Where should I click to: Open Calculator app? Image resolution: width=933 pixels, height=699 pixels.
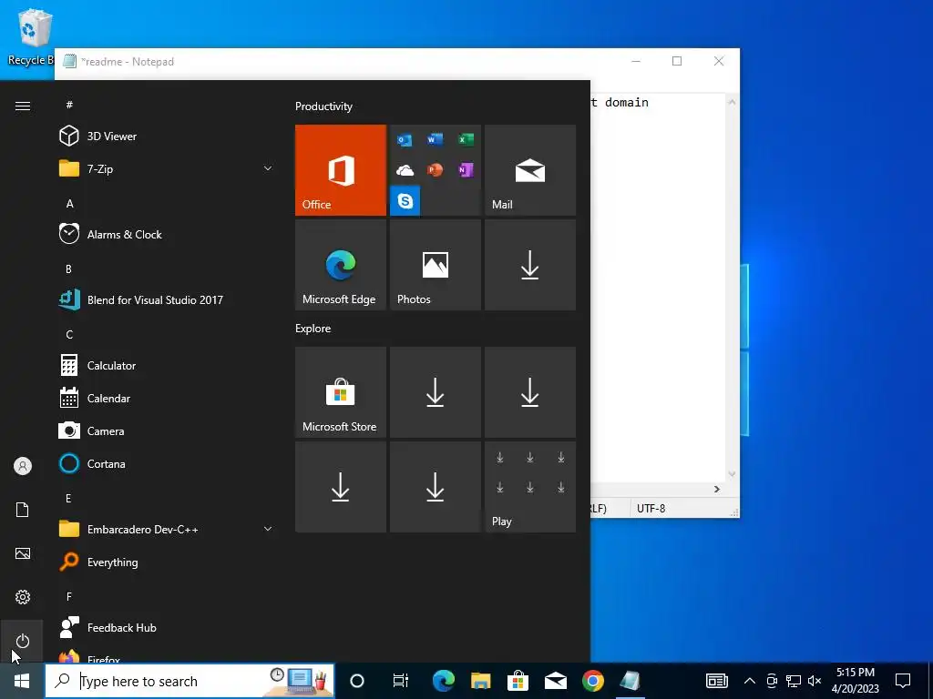tap(167, 366)
